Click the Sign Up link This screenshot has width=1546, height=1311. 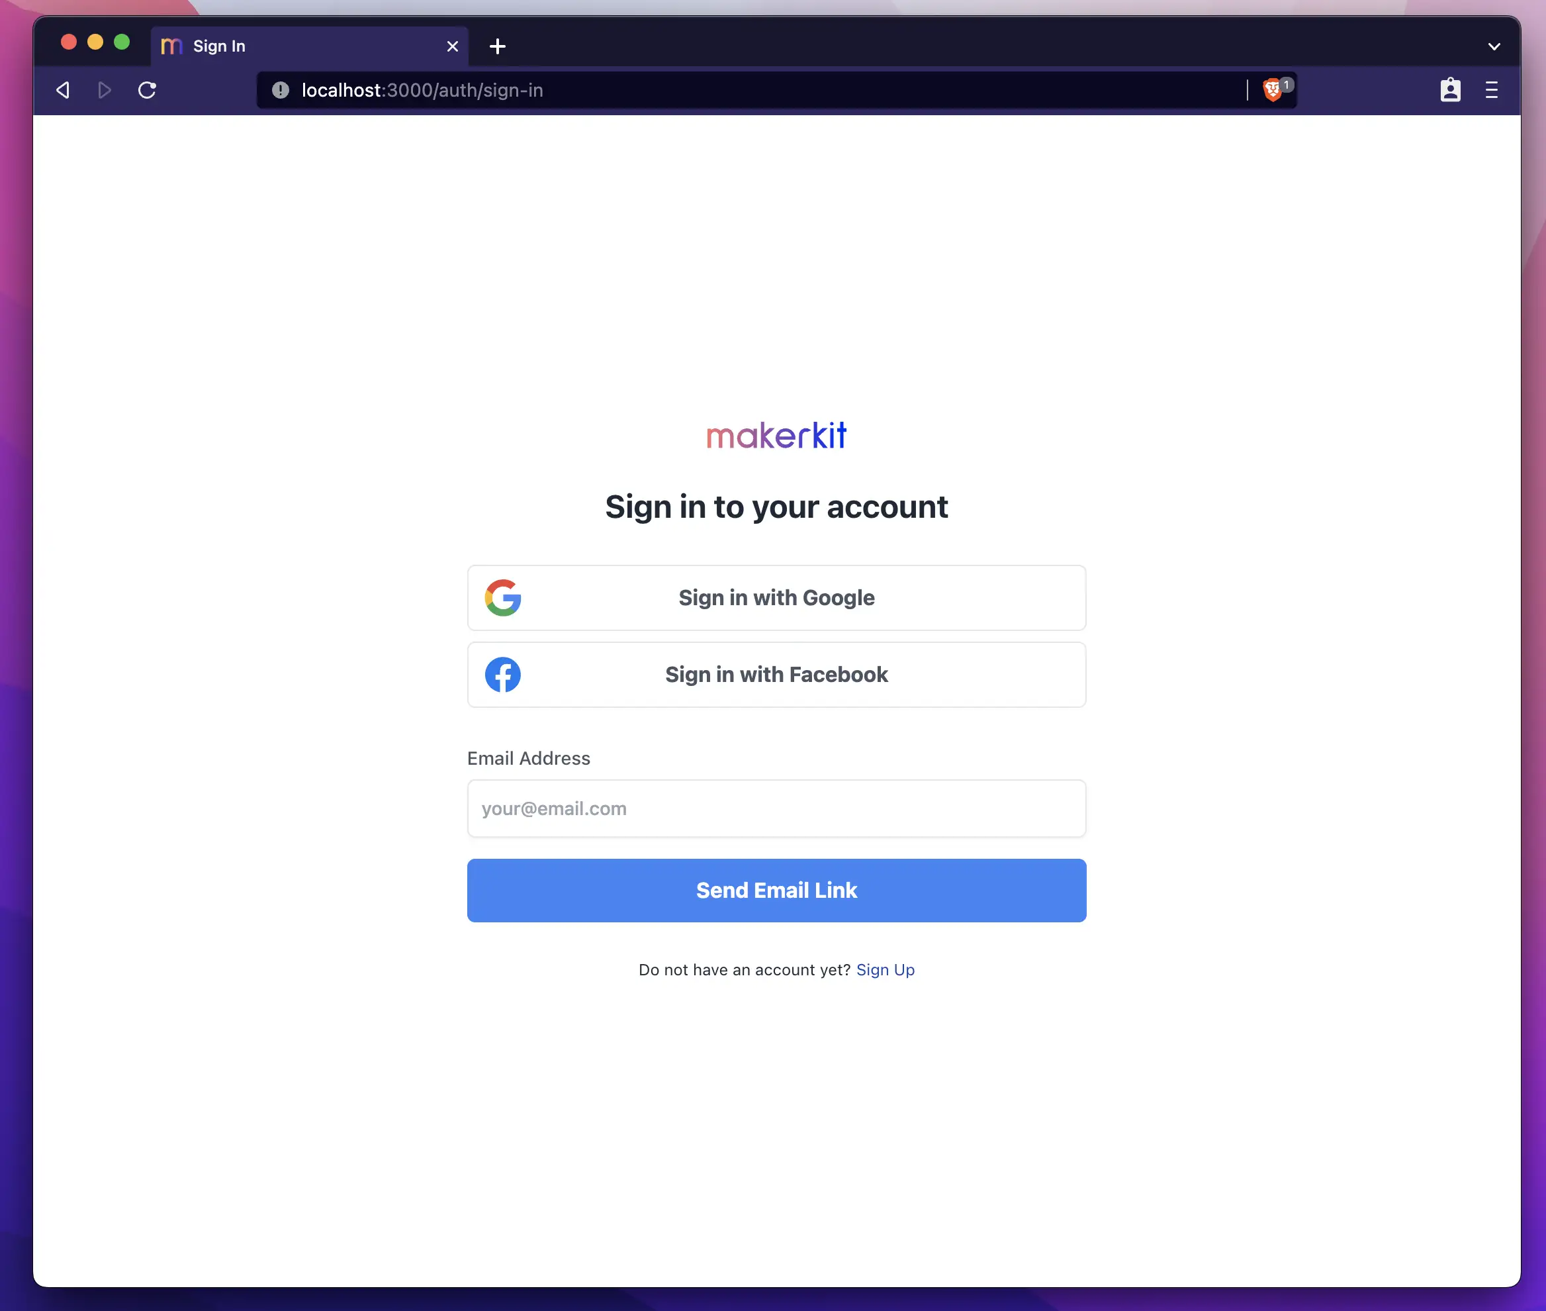pyautogui.click(x=886, y=967)
